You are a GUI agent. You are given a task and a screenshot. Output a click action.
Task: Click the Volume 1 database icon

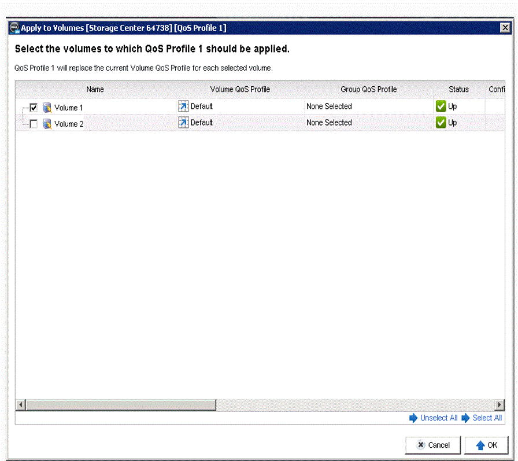[x=47, y=108]
